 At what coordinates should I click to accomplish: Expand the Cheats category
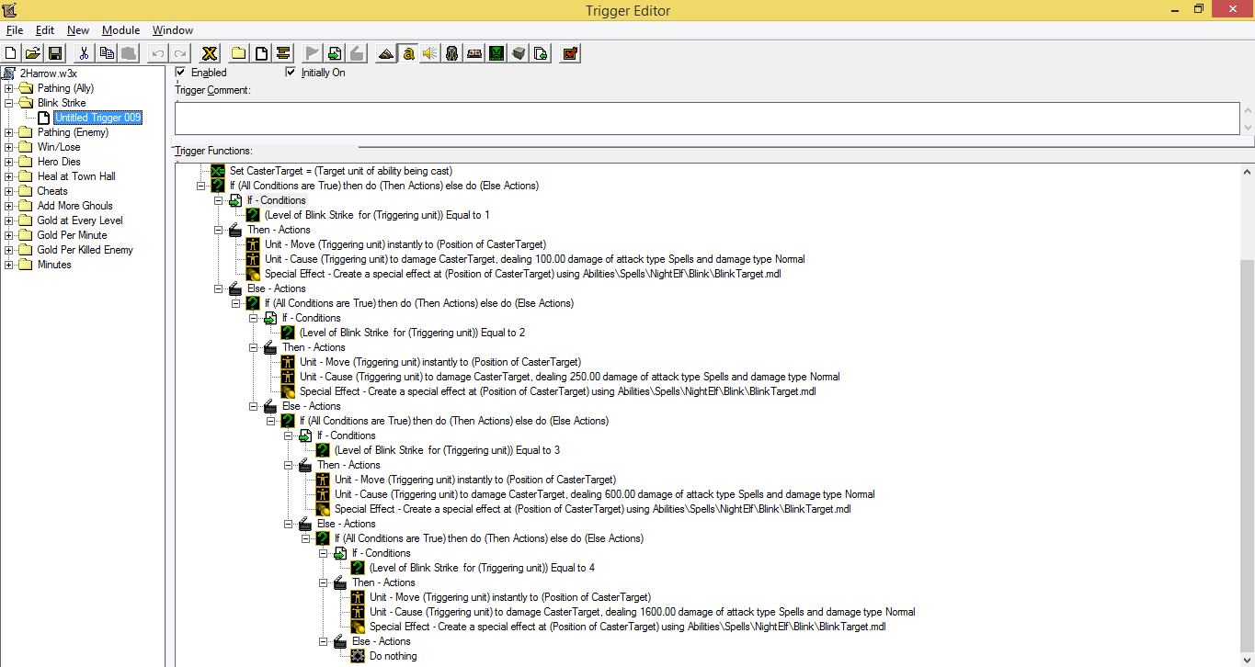click(x=9, y=191)
